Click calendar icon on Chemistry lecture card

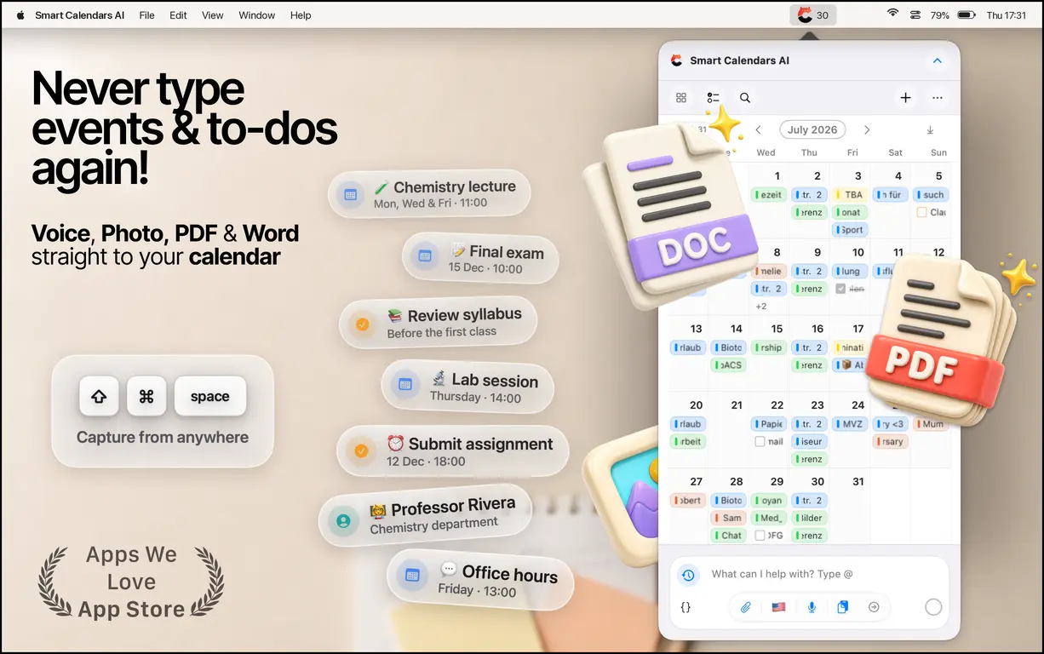(x=350, y=195)
